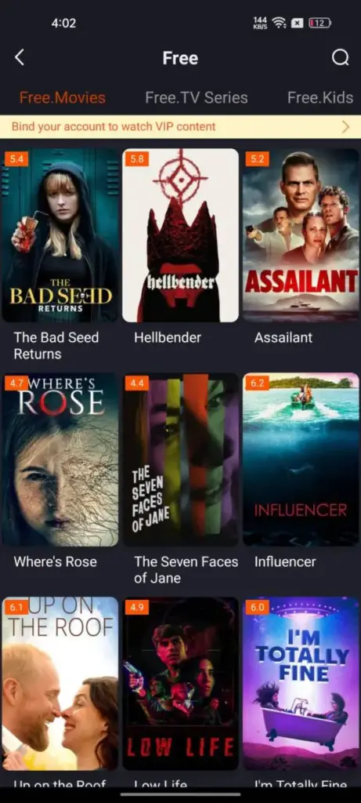Tap the 144 KB/S network speed indicator
This screenshot has height=803, width=361.
click(x=260, y=23)
